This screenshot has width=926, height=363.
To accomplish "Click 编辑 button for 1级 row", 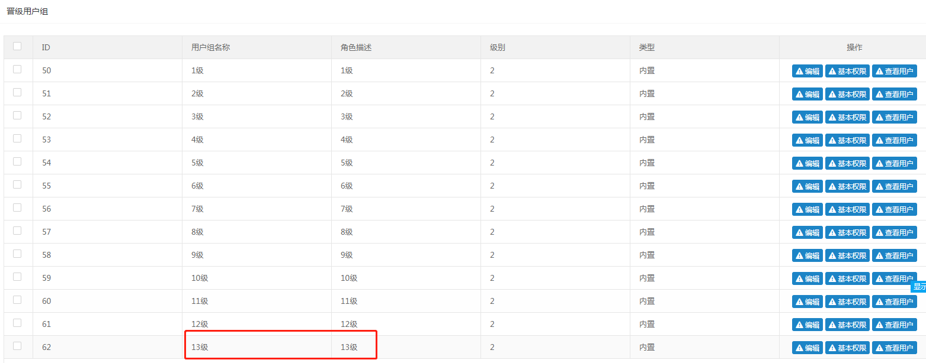I will 807,71.
